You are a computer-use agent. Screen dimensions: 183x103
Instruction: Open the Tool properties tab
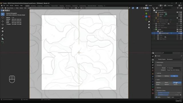point(153,56)
